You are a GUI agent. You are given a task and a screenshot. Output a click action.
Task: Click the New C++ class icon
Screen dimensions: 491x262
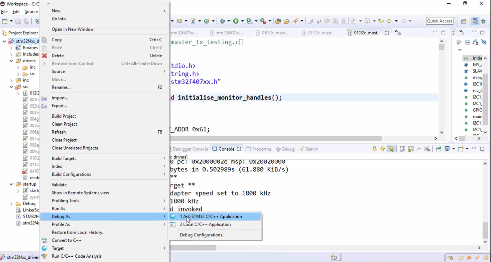point(207,21)
